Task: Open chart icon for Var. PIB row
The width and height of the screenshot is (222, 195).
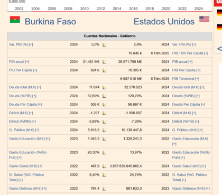Action: pyautogui.click(x=105, y=45)
